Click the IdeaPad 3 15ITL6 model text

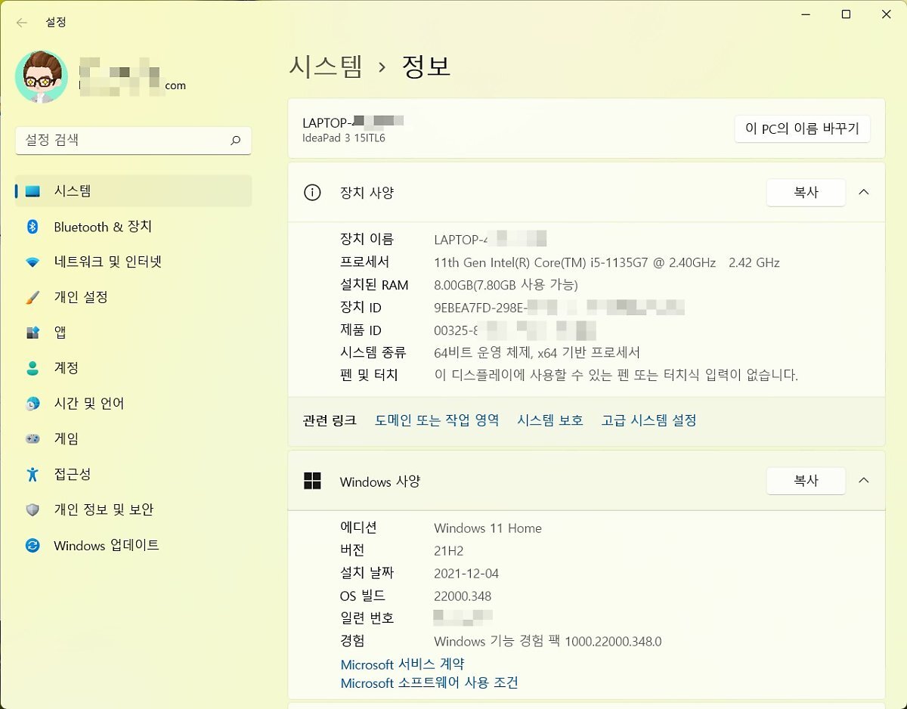pyautogui.click(x=344, y=138)
